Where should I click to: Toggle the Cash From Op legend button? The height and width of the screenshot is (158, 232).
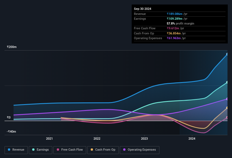click(103, 150)
